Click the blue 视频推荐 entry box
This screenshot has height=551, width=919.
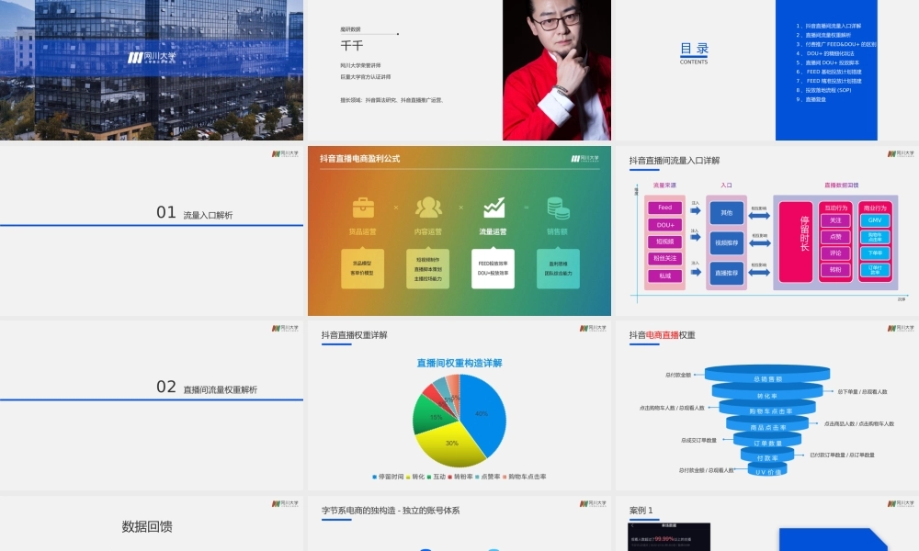coord(726,243)
